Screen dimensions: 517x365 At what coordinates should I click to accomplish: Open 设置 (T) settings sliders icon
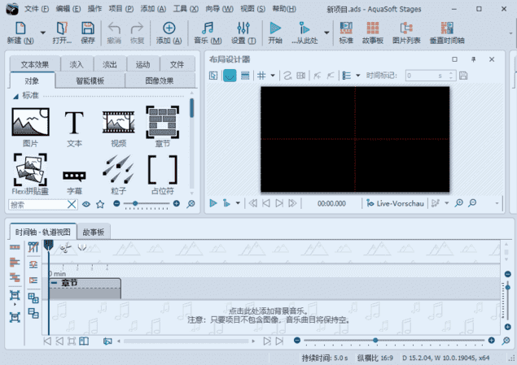click(x=243, y=32)
